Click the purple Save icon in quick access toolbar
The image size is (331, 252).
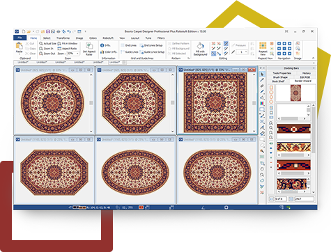[48, 31]
